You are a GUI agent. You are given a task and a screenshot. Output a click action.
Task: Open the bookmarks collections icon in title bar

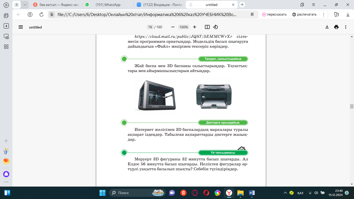(x=302, y=5)
